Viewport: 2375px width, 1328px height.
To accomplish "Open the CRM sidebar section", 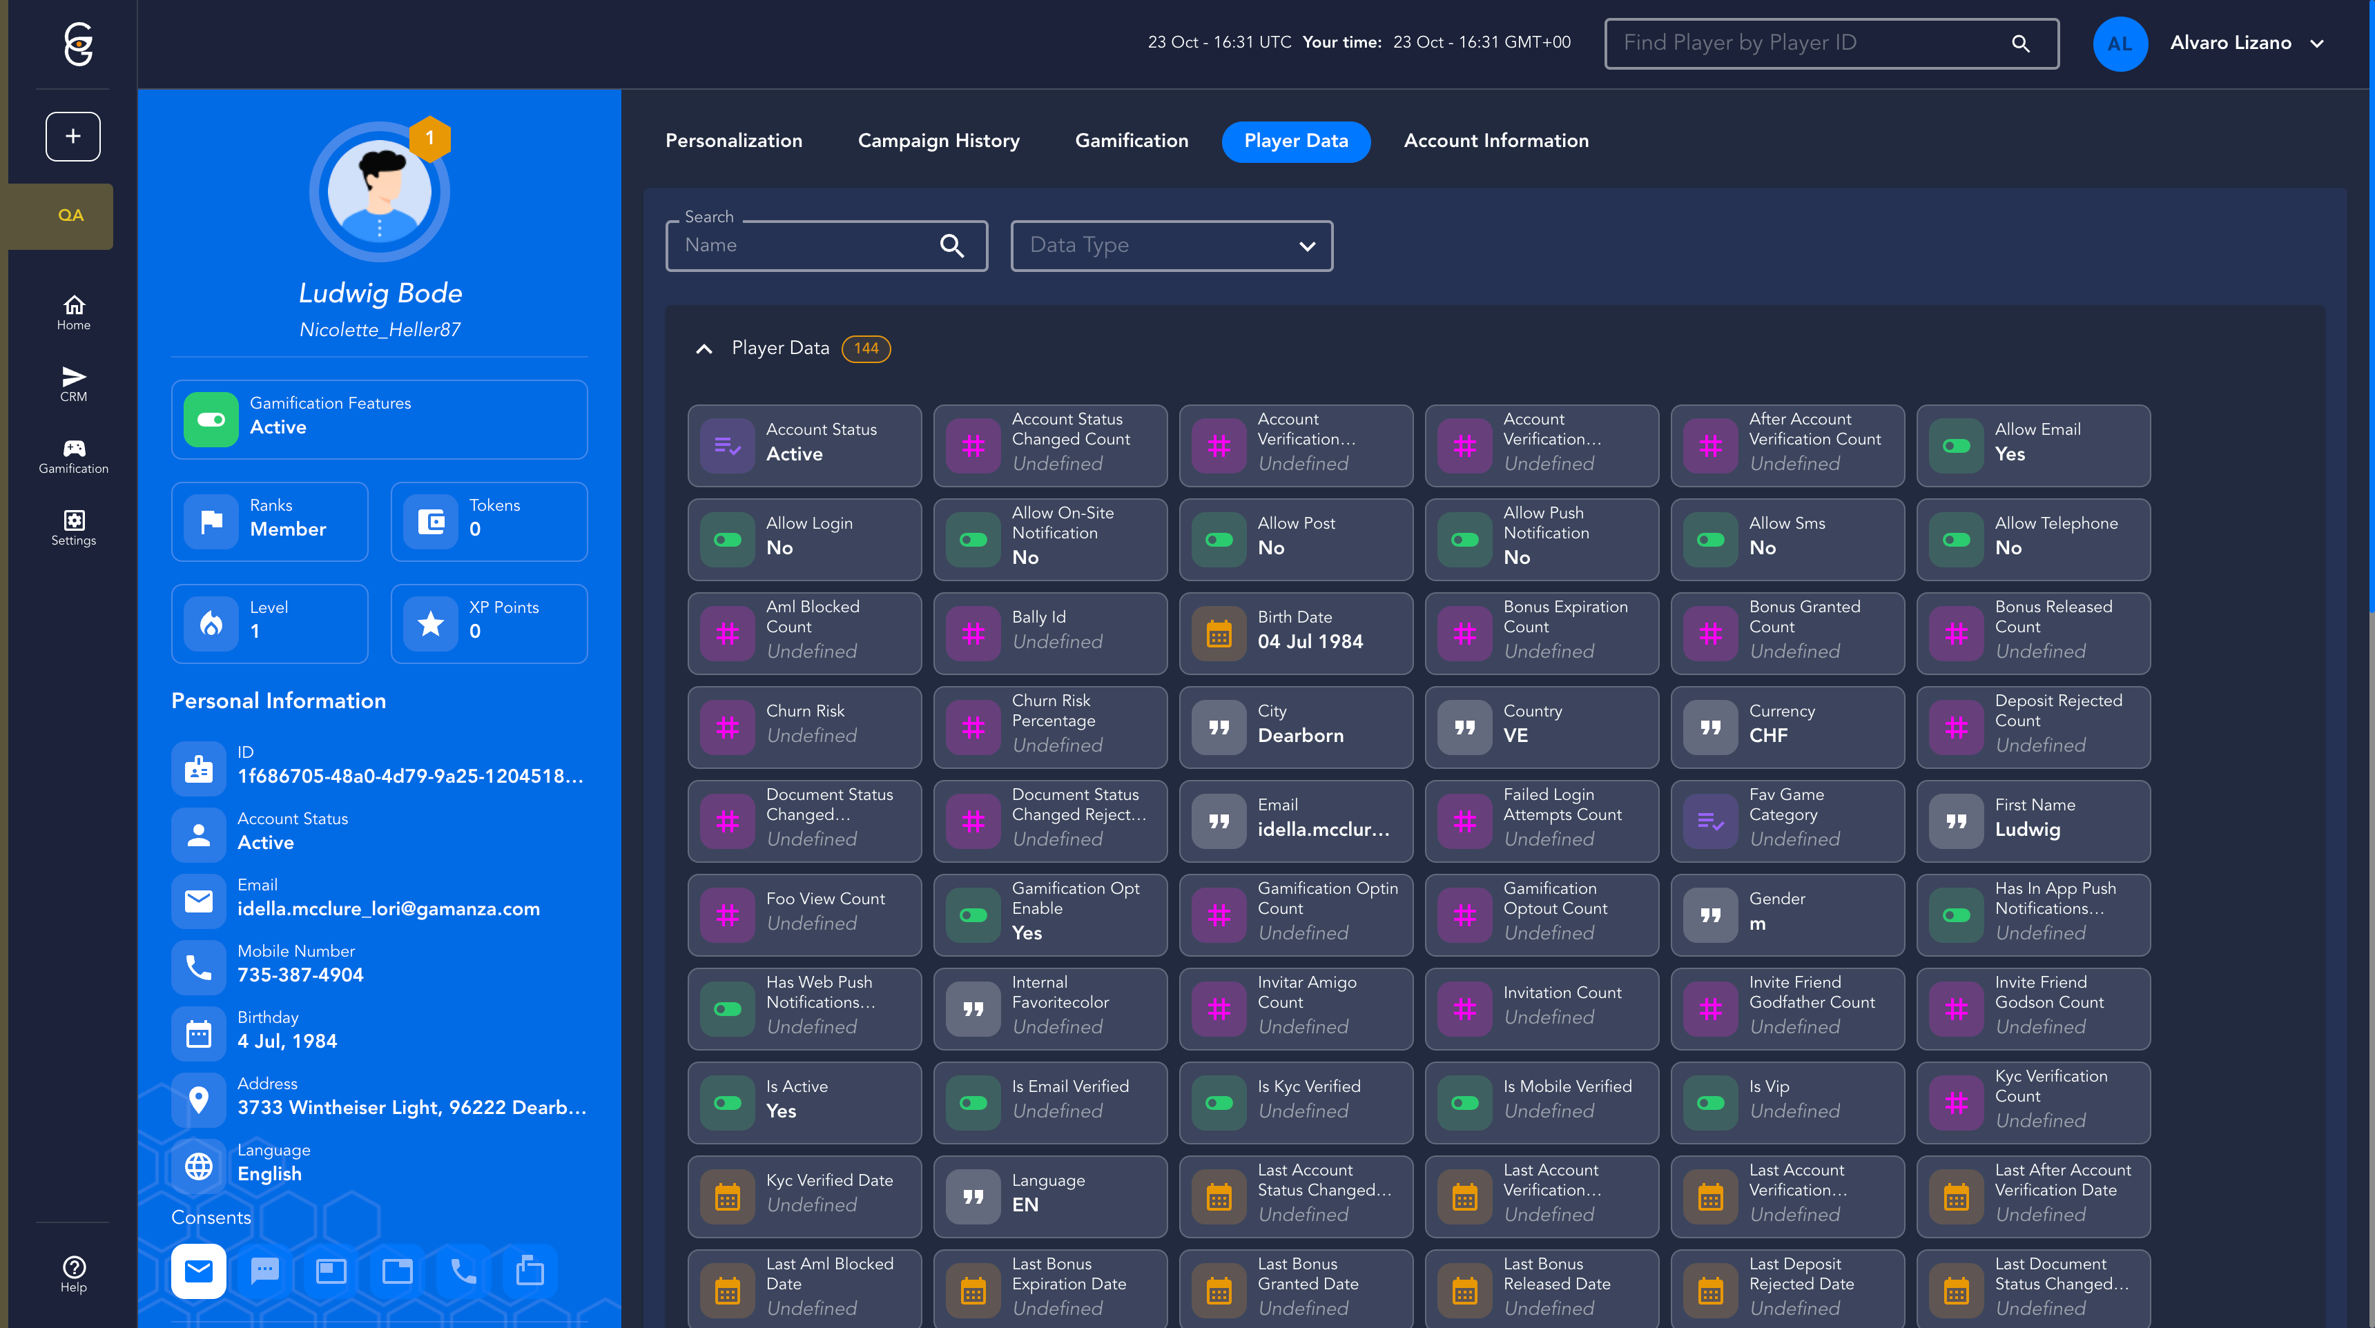I will (72, 383).
